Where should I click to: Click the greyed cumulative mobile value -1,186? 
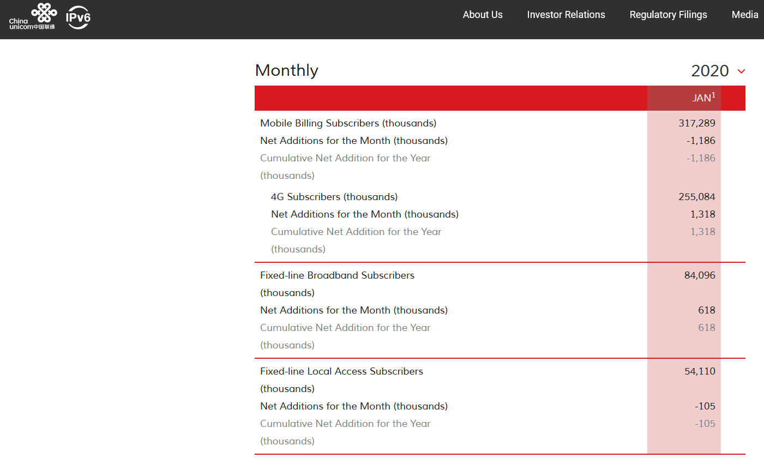coord(701,158)
